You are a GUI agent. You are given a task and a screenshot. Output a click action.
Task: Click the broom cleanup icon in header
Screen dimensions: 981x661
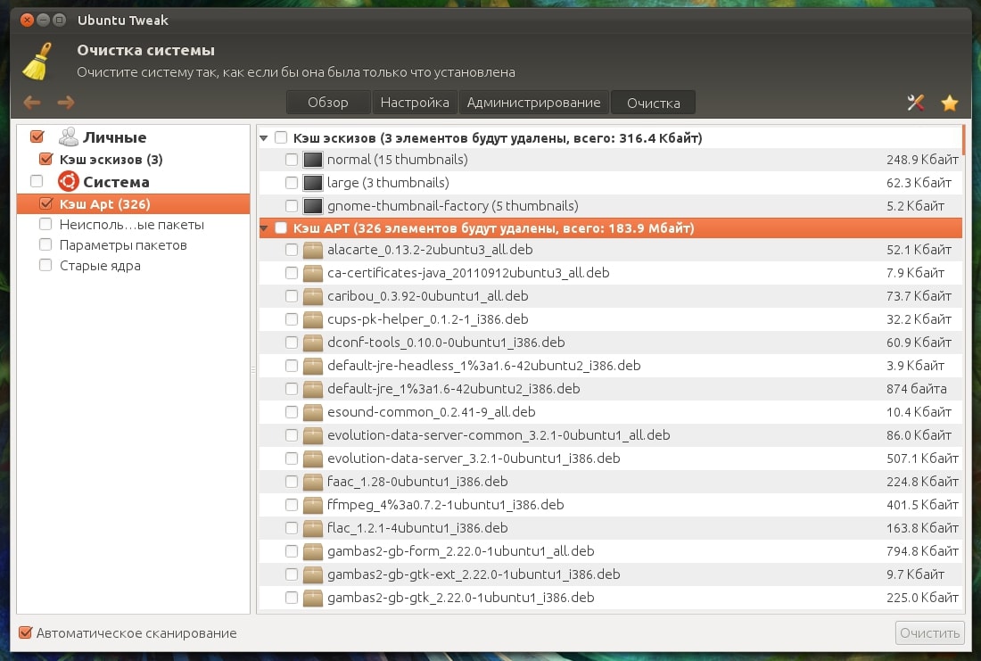pyautogui.click(x=37, y=62)
